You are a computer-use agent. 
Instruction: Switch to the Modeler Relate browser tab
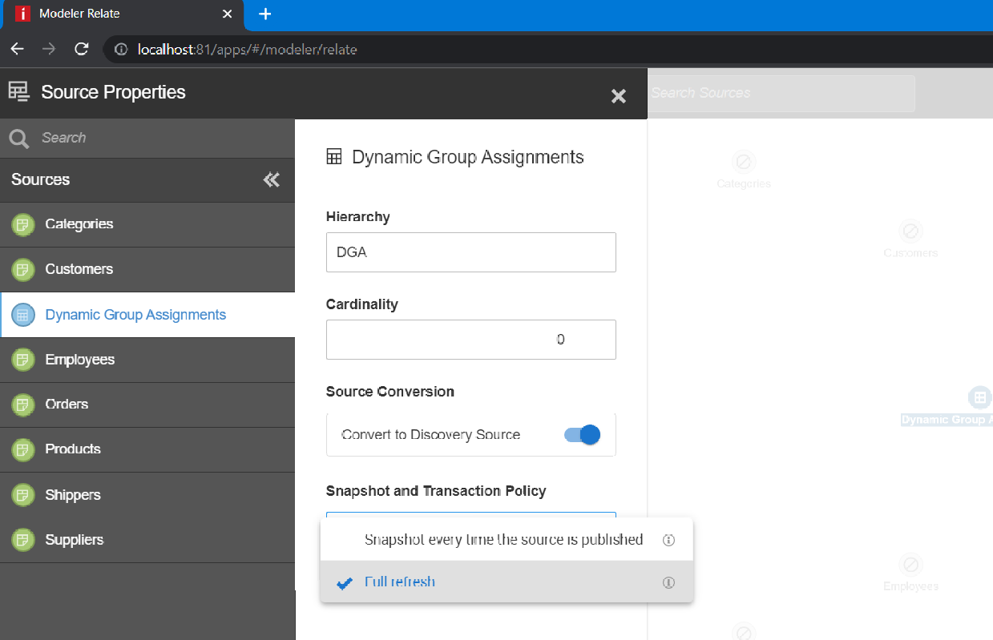(123, 14)
